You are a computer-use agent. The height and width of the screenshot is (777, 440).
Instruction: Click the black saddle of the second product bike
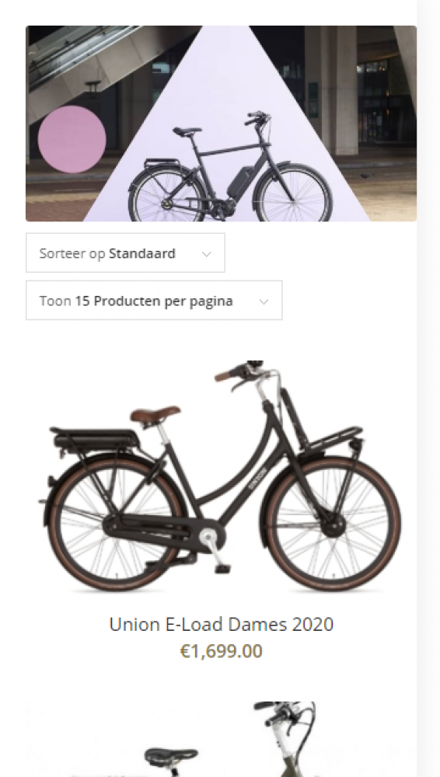(171, 757)
